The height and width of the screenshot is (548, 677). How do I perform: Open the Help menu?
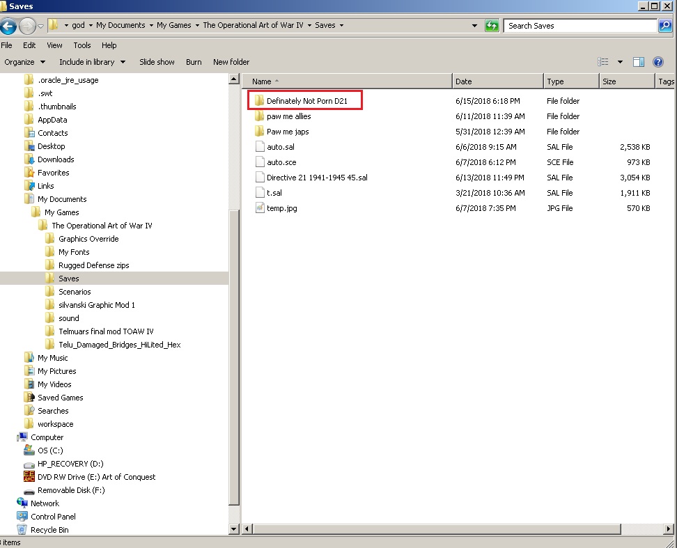(109, 45)
